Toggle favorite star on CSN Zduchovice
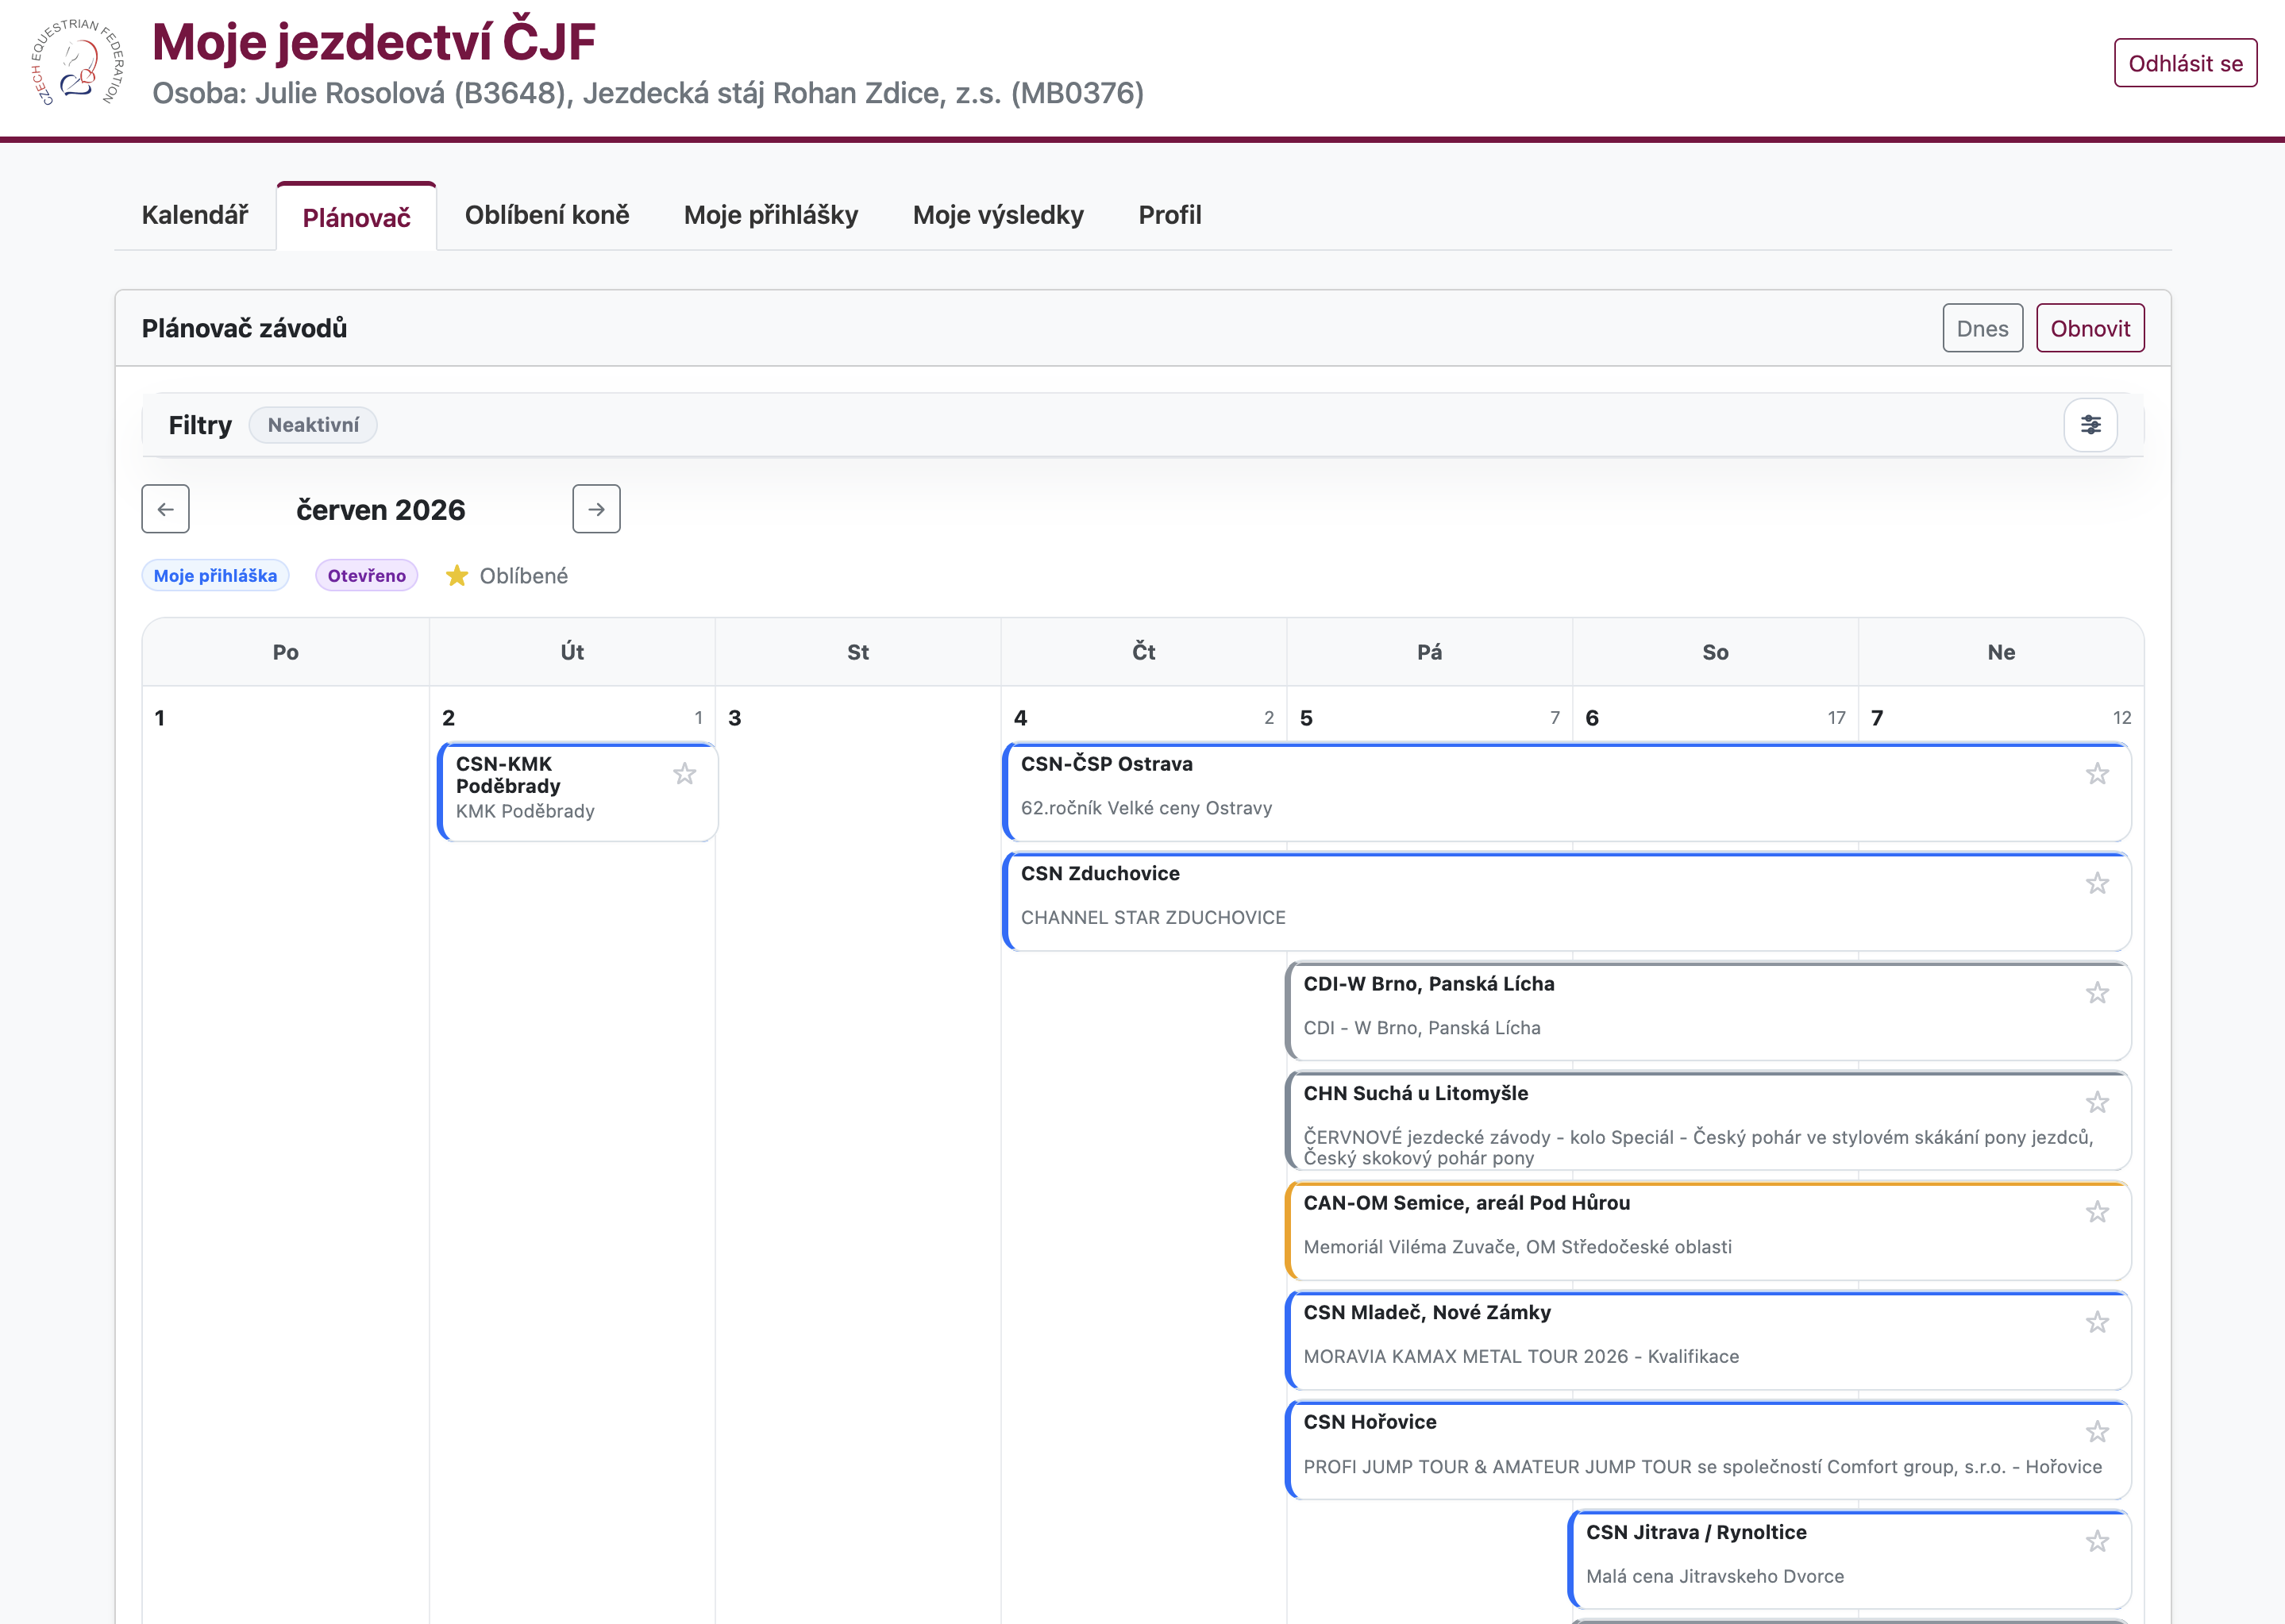Screen dimensions: 2285x1624 pyautogui.click(x=2097, y=884)
